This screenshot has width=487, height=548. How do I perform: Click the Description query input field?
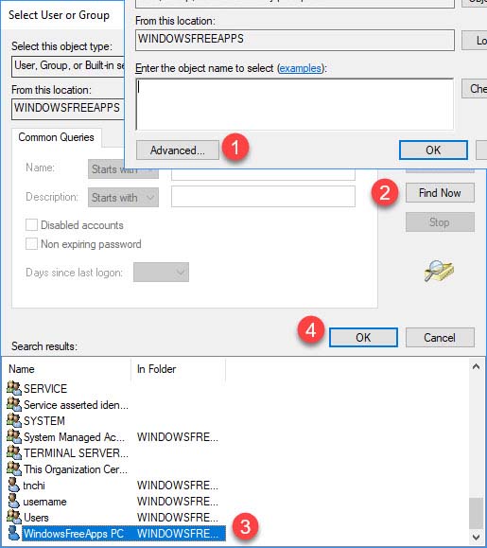263,197
